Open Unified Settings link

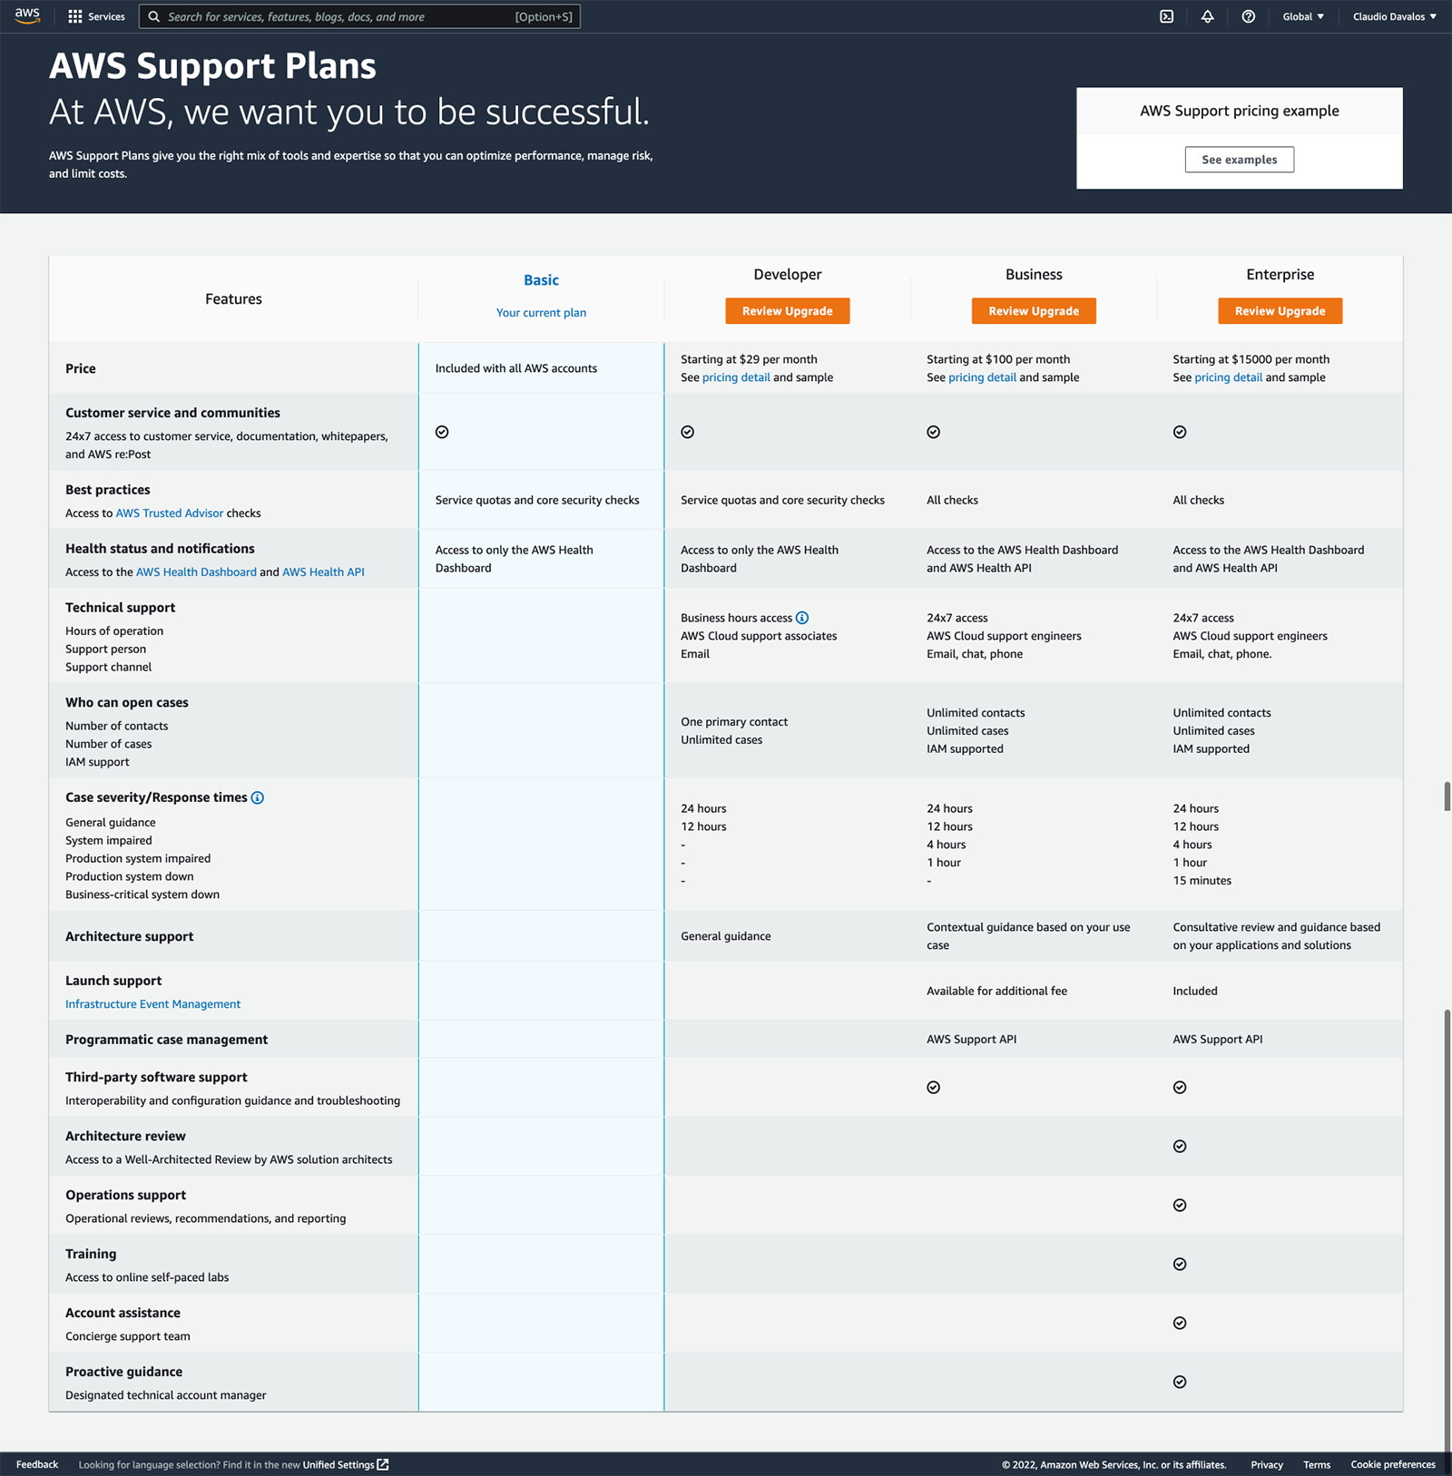click(338, 1464)
